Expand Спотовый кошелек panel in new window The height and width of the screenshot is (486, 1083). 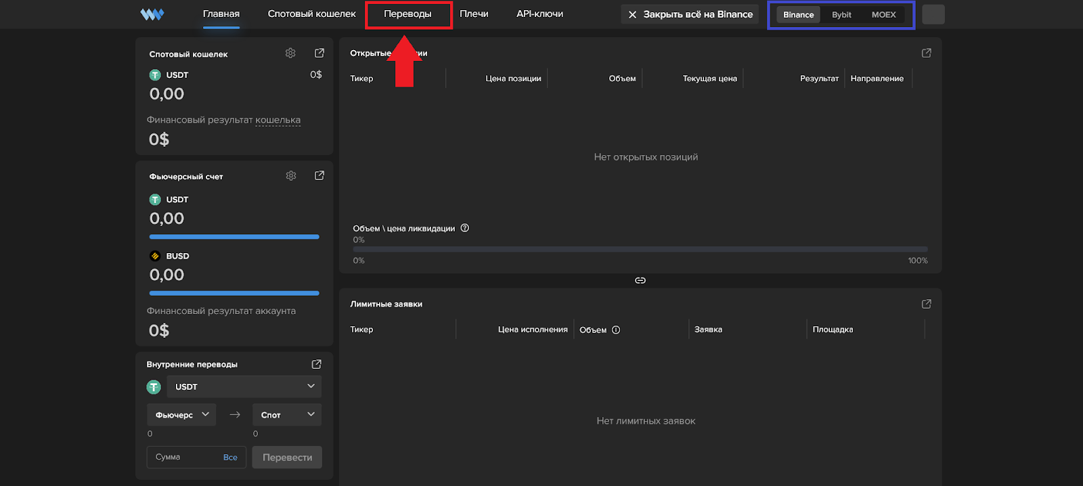[x=319, y=53]
